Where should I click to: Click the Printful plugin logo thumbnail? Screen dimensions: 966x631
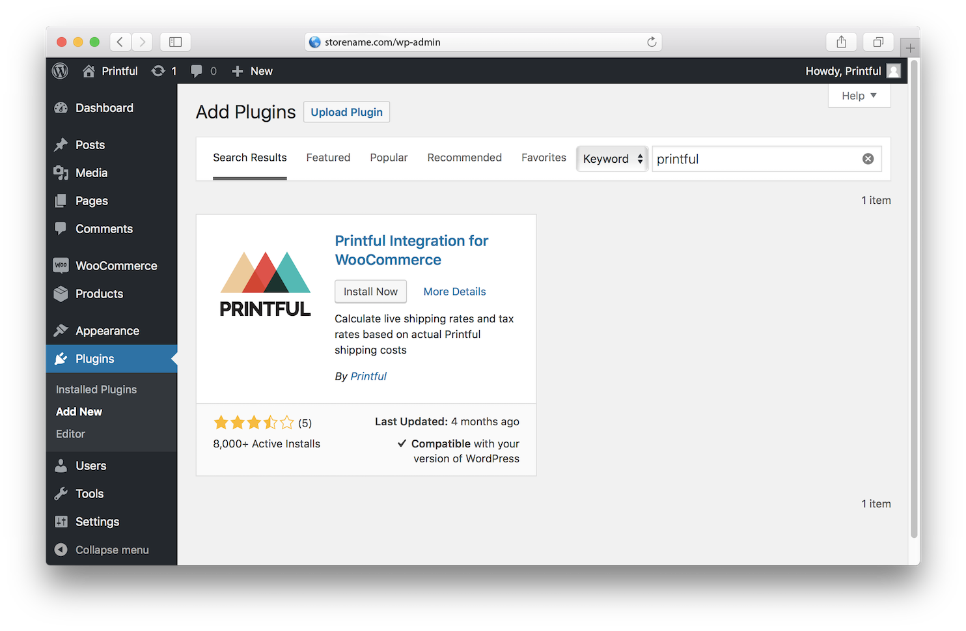(265, 285)
